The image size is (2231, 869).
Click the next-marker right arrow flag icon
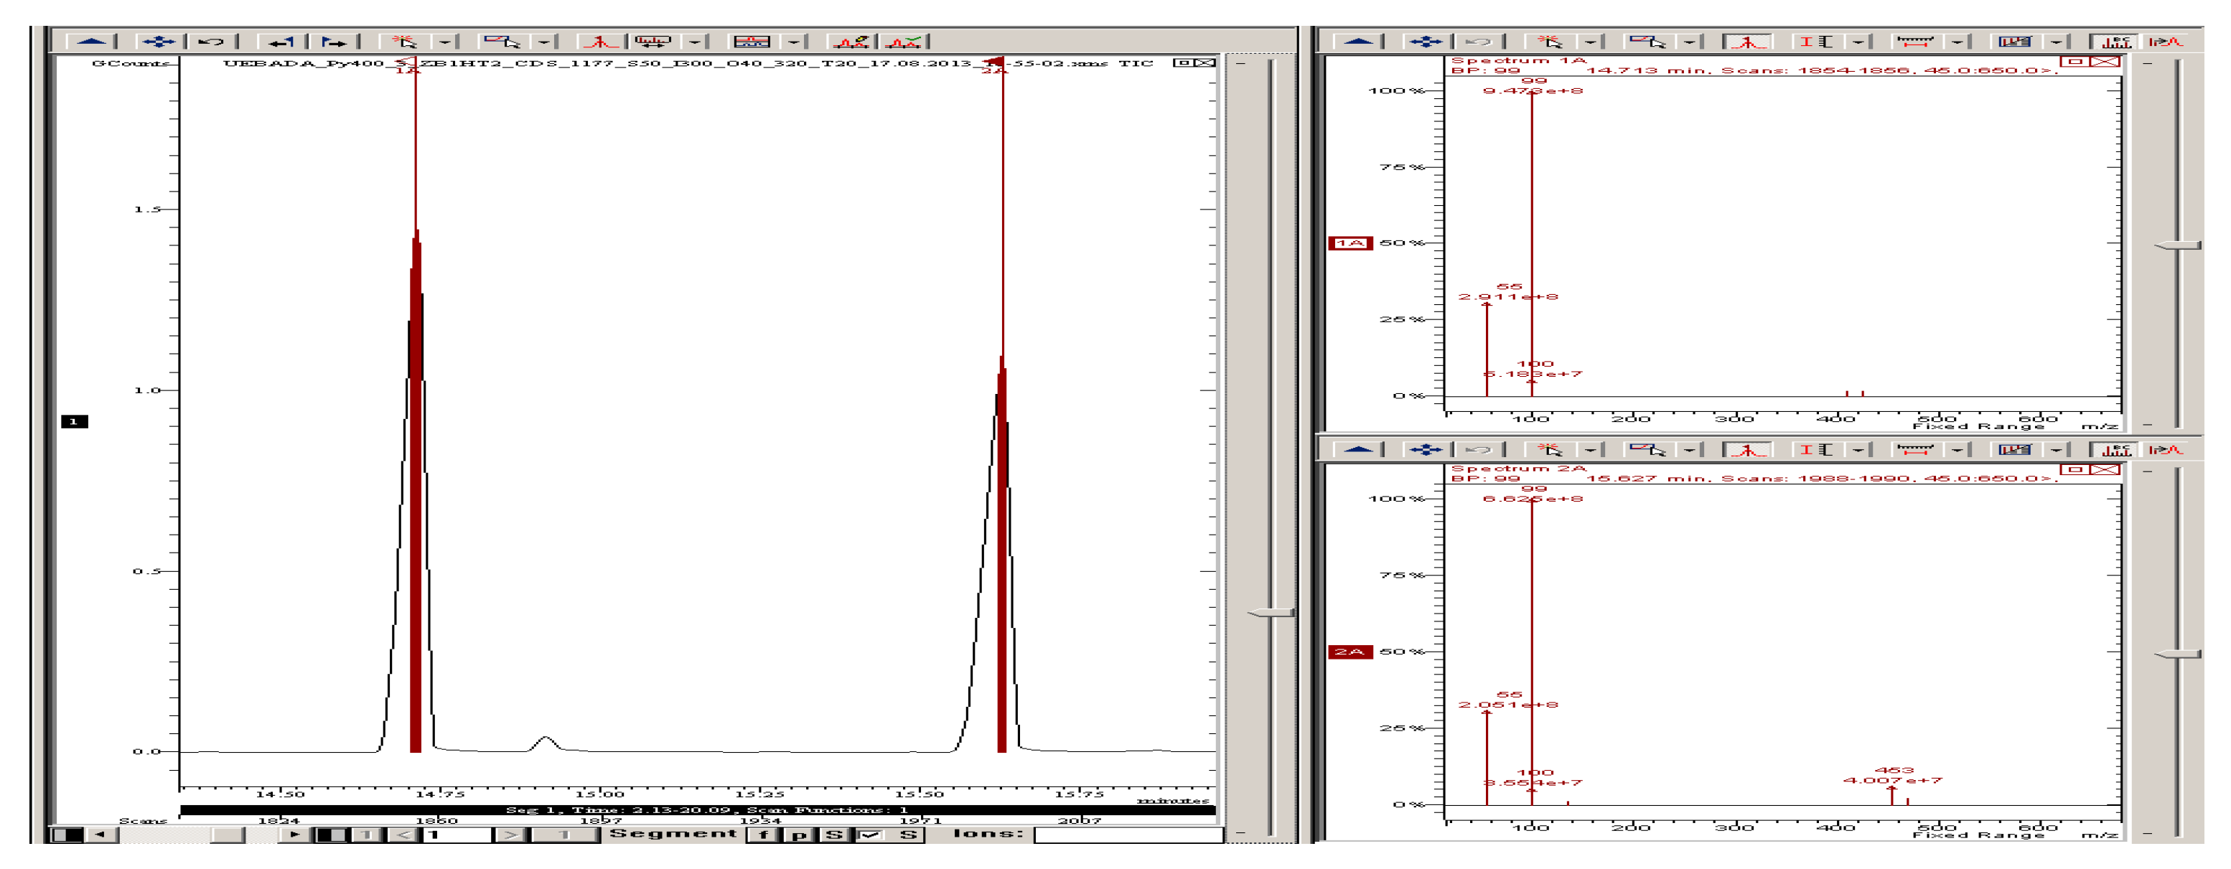click(334, 41)
